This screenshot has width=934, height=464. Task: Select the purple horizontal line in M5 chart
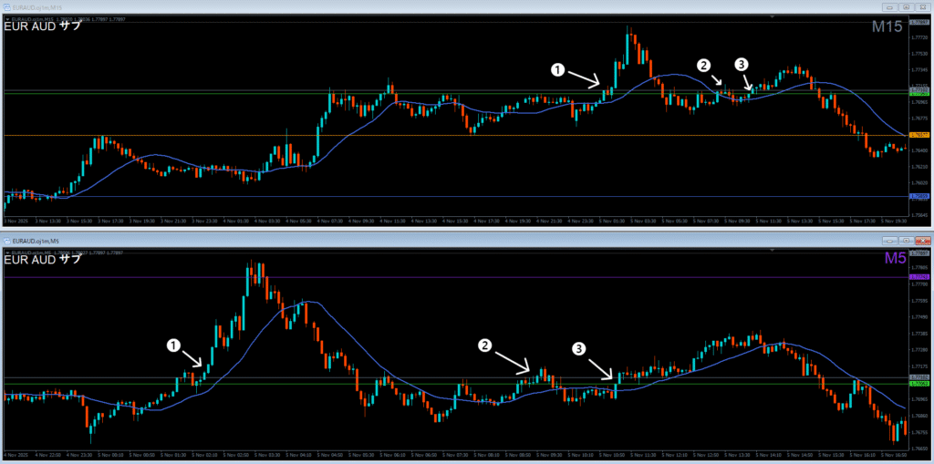(x=456, y=277)
